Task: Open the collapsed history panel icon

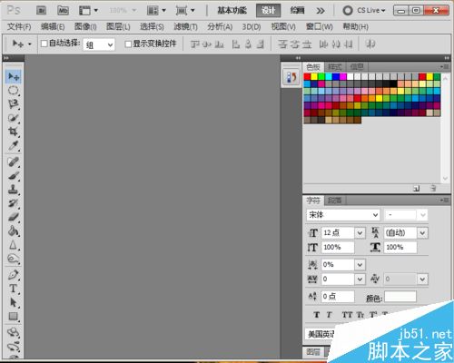Action: coord(291,77)
